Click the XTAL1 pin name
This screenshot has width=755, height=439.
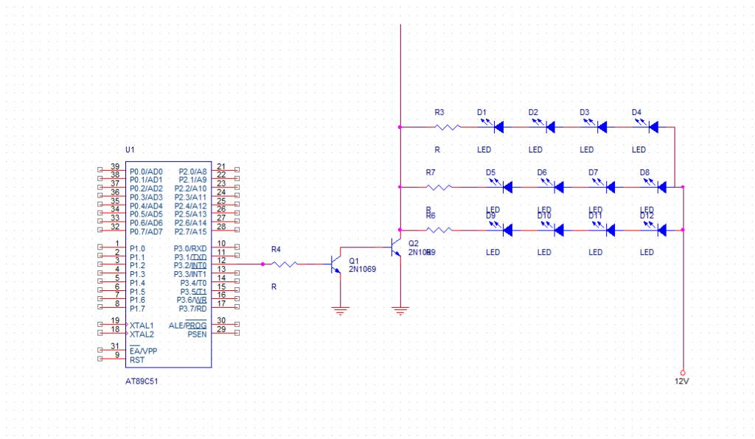pyautogui.click(x=142, y=326)
